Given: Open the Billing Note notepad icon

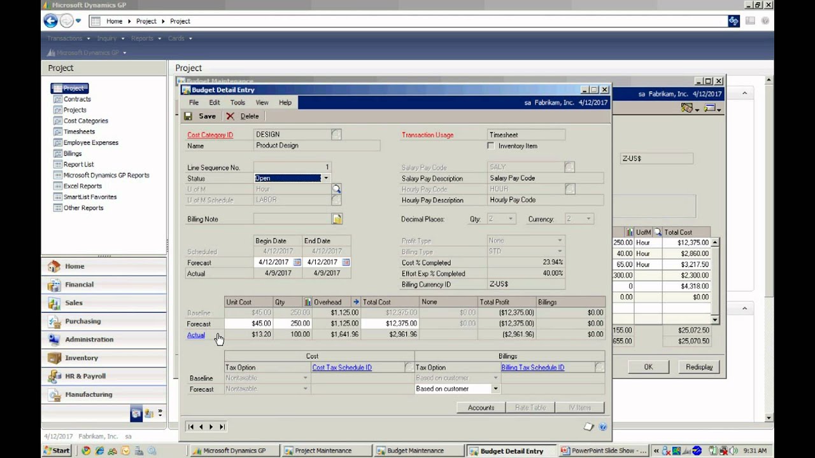Looking at the screenshot, I should 337,219.
